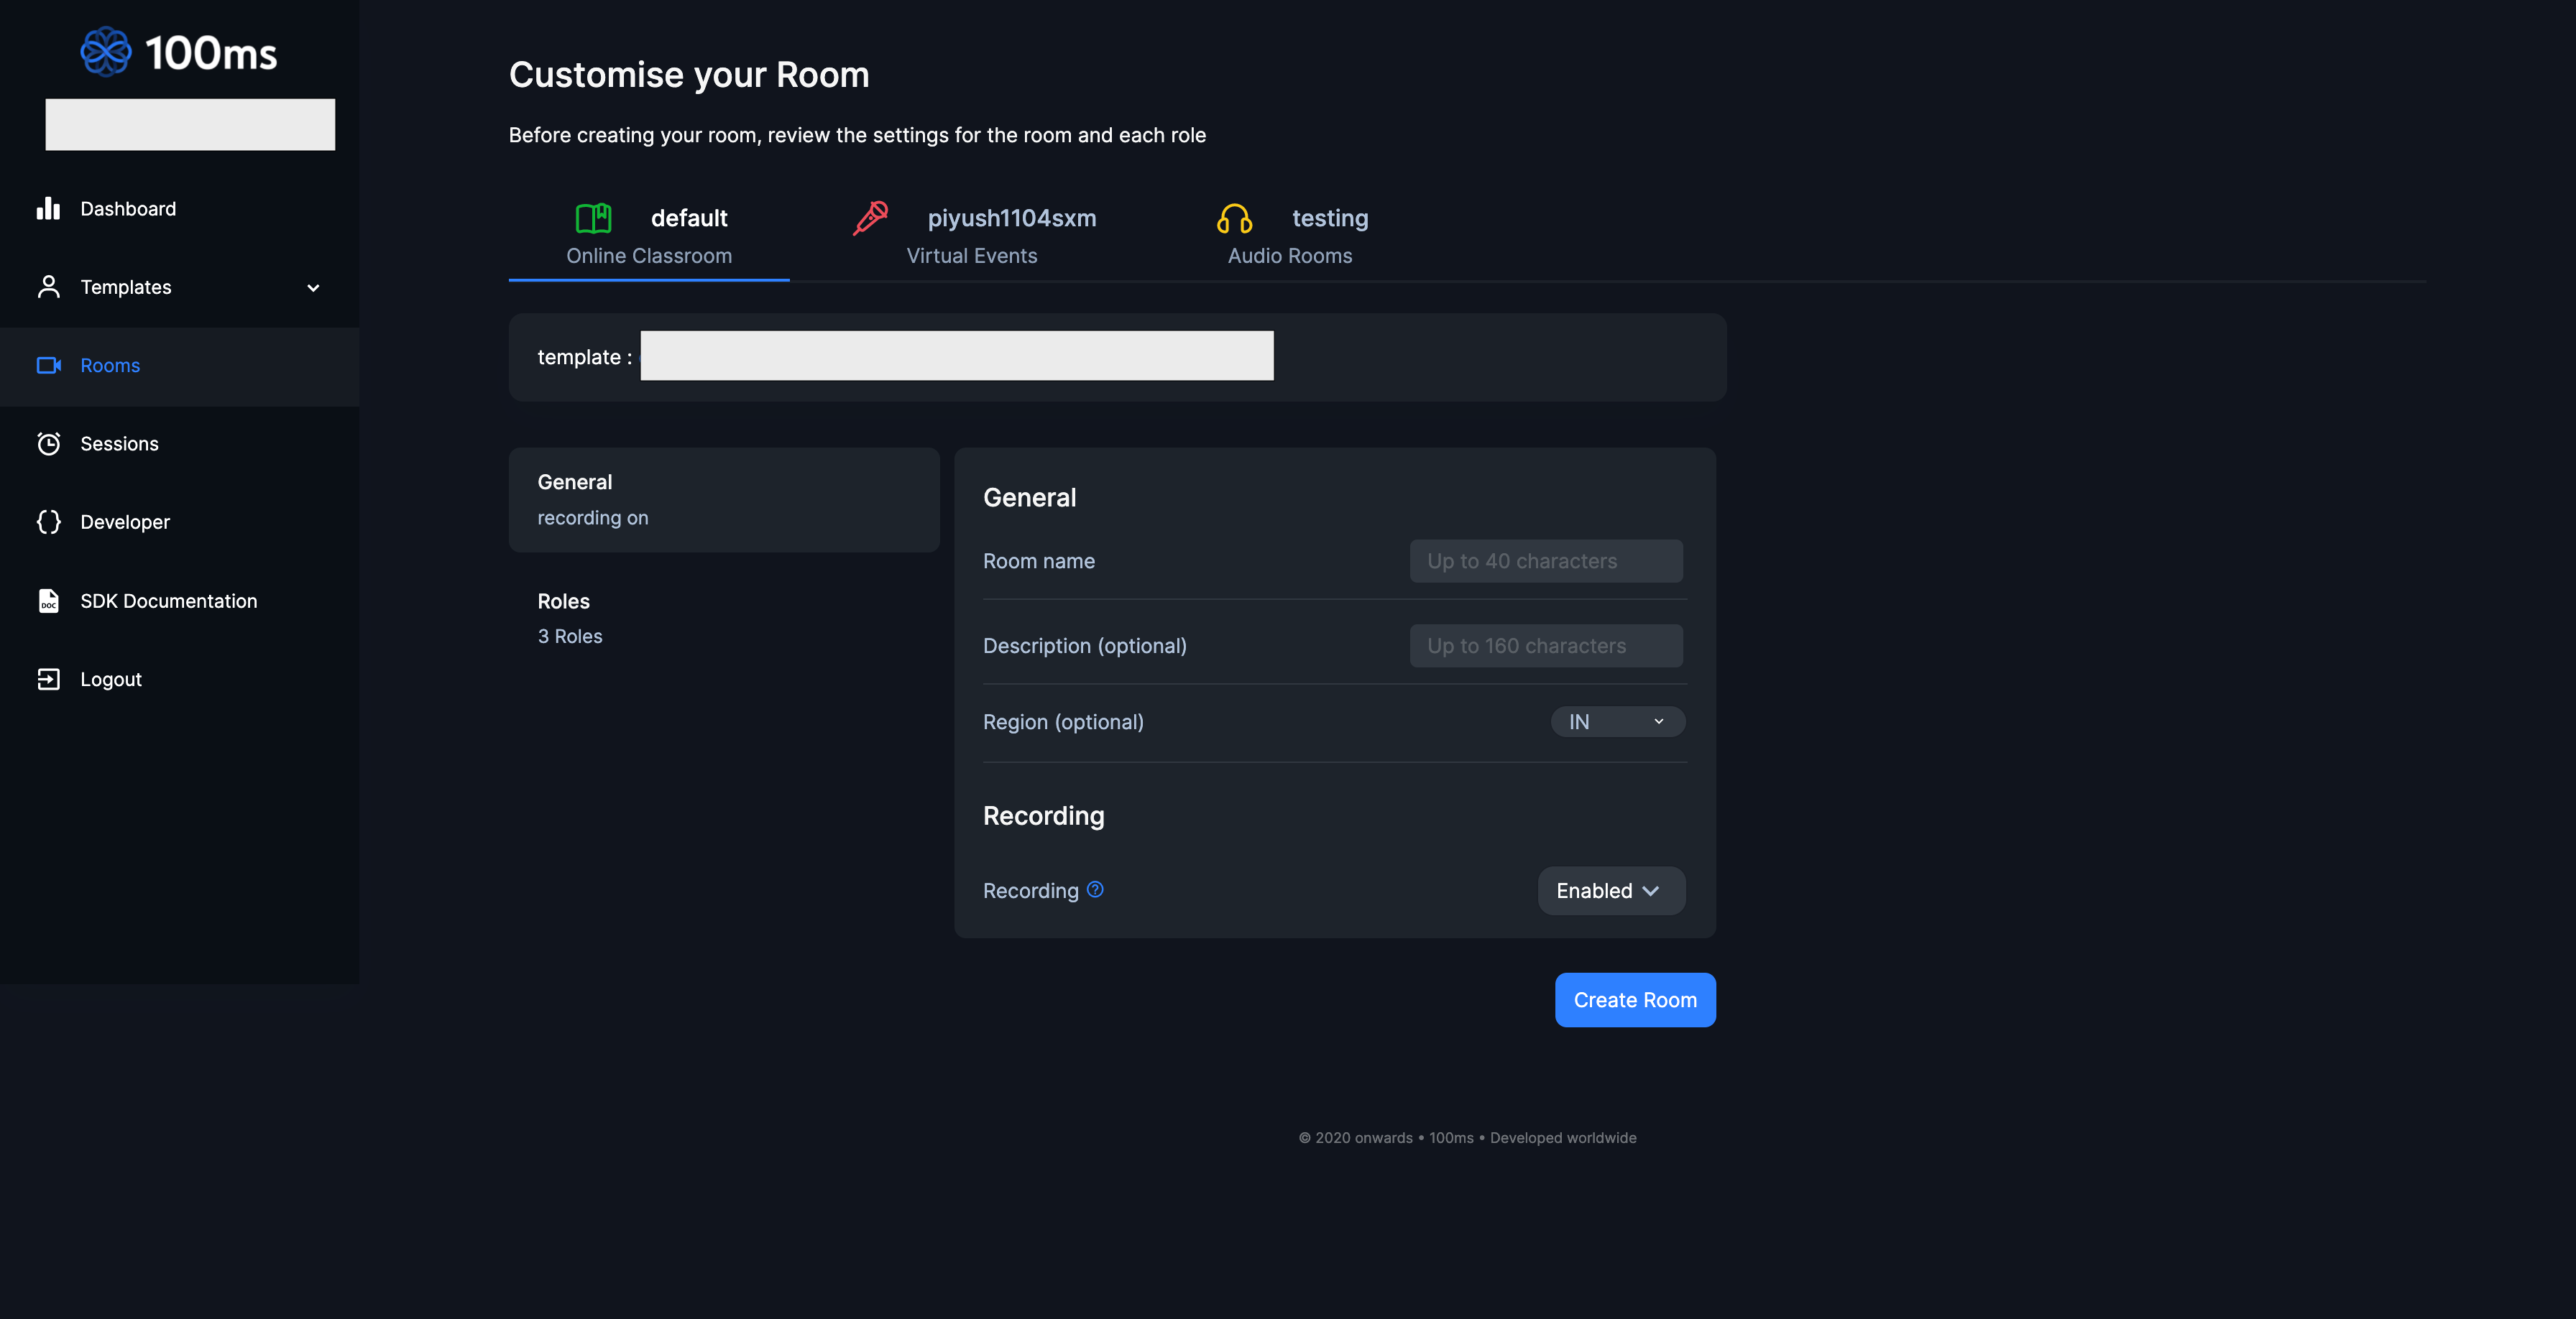The image size is (2576, 1319).
Task: Click the 100ms logo
Action: pyautogui.click(x=178, y=50)
